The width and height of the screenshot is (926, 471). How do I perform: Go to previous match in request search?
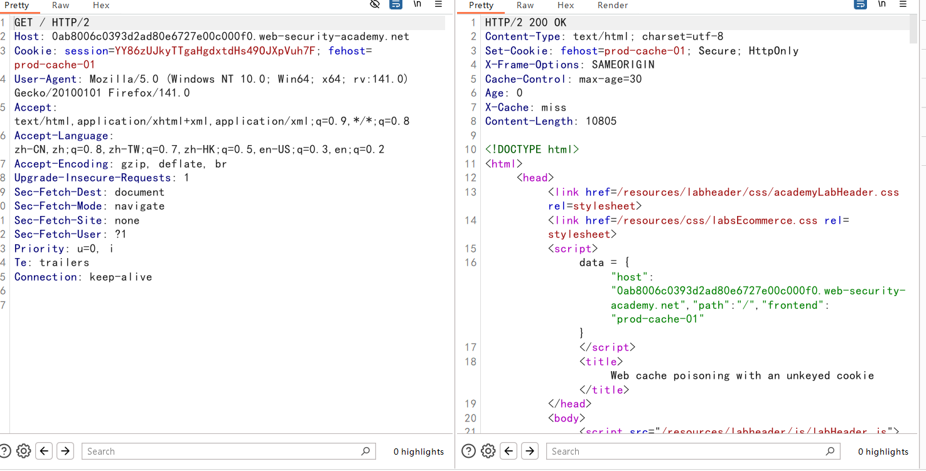point(44,451)
